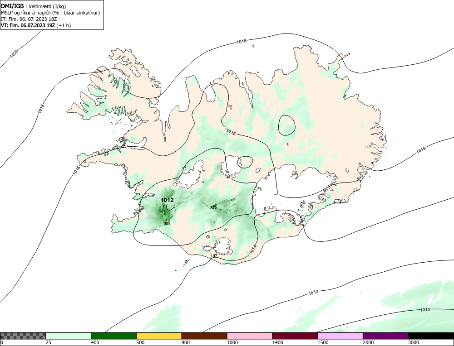Click the 736 CAPE value on the map
This screenshot has height=346, width=454.
pyautogui.click(x=213, y=207)
